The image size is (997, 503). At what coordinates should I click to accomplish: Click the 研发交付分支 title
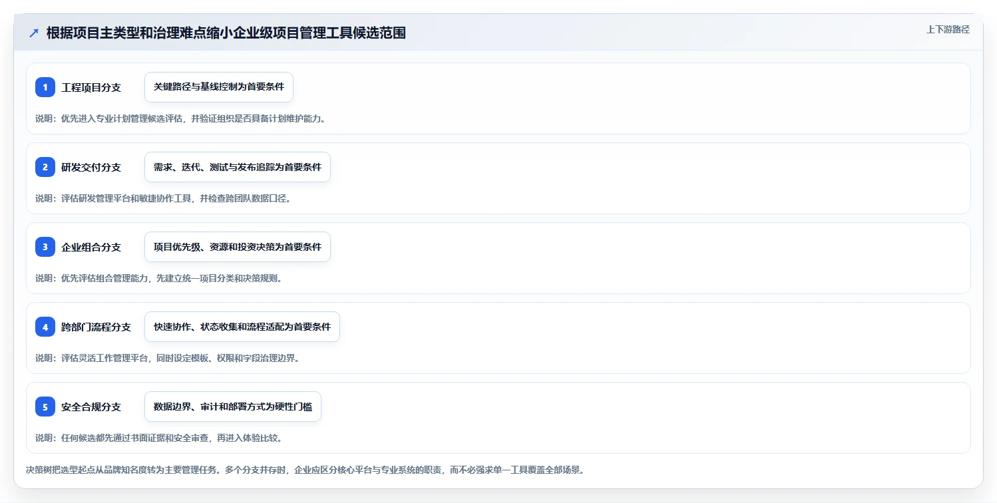click(91, 167)
